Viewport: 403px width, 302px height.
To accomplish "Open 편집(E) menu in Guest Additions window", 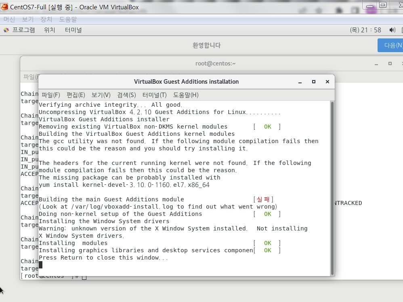I will pos(76,95).
